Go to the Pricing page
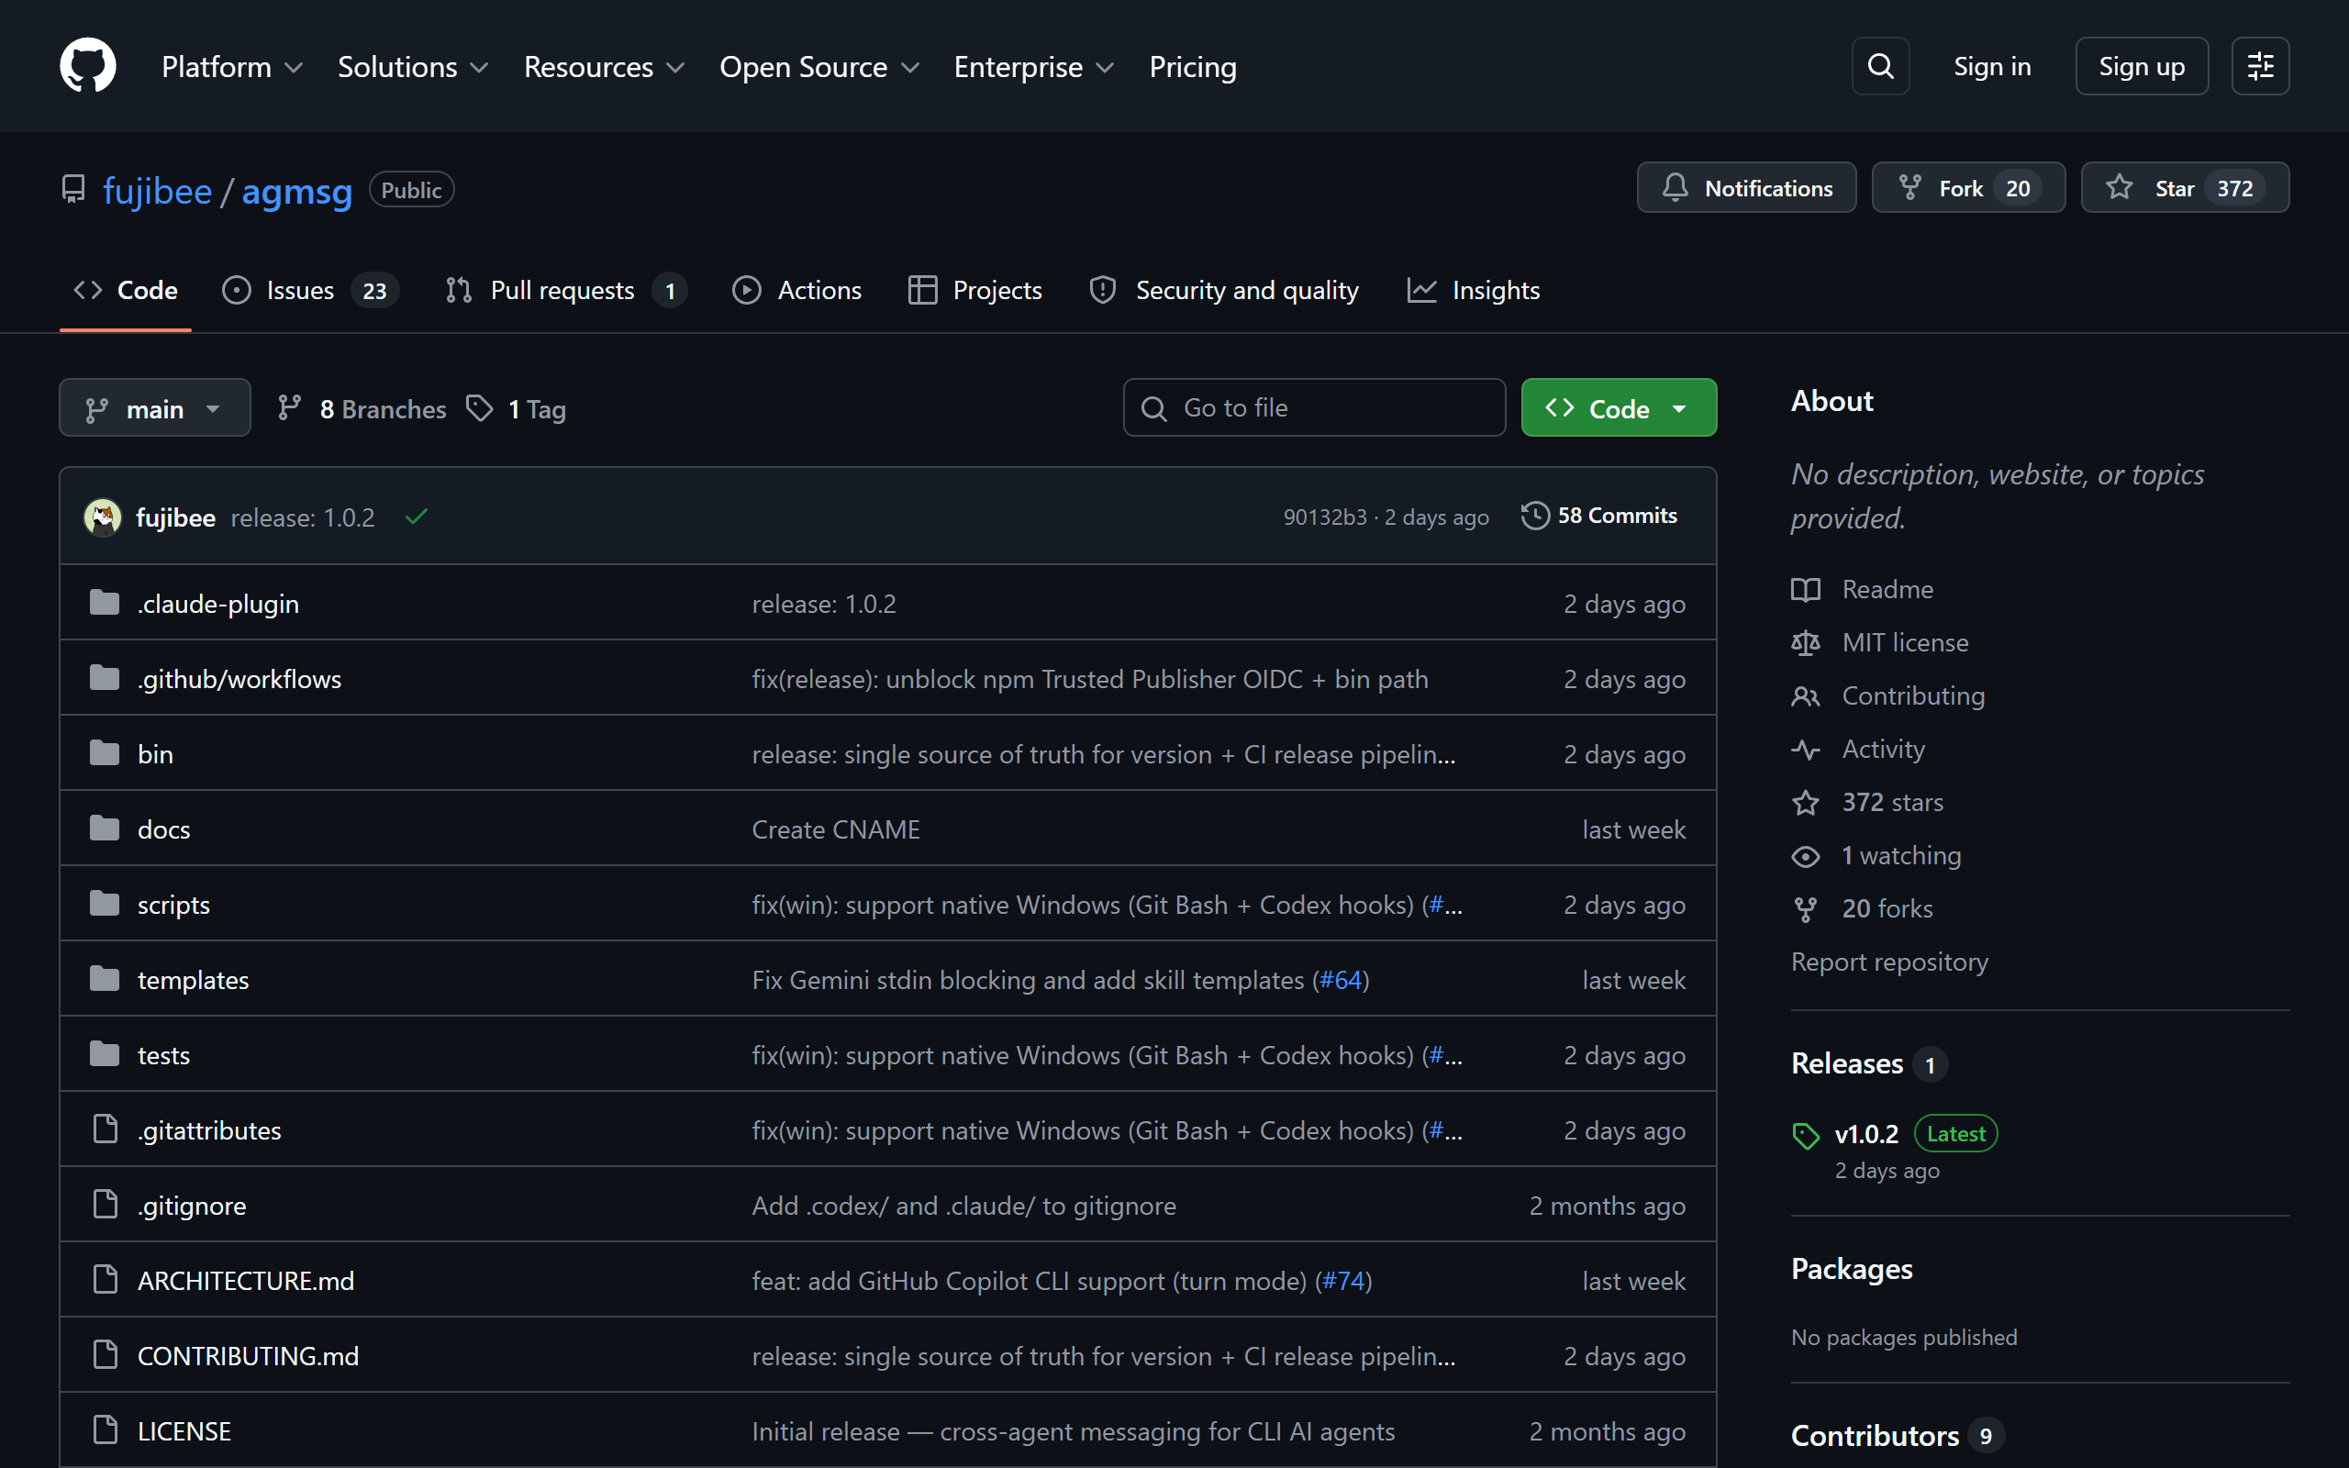 pos(1192,67)
